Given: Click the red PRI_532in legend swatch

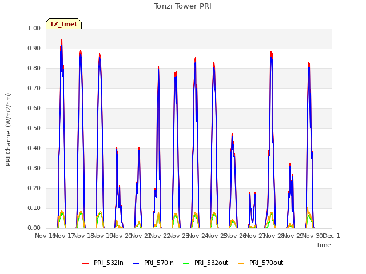Looking at the screenshot, I should point(85,264).
